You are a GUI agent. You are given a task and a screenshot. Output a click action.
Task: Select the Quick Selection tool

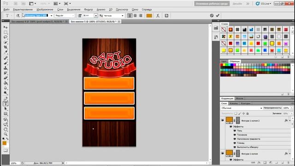(6, 42)
